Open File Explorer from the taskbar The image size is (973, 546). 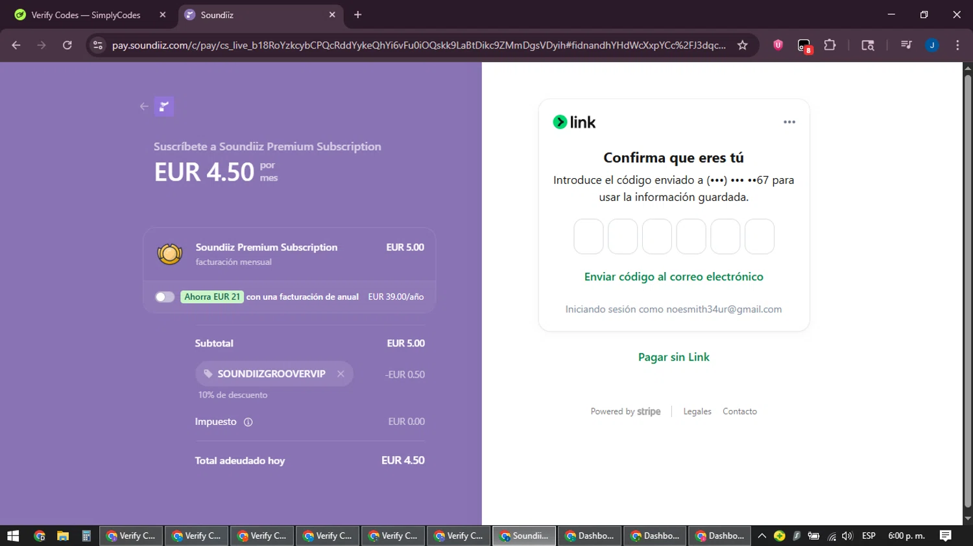(x=63, y=536)
